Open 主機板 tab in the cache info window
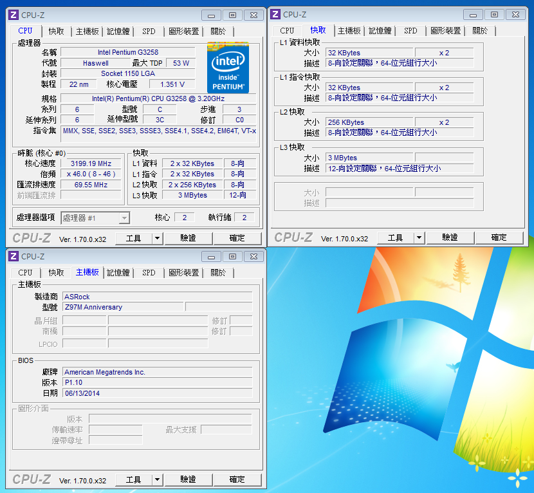Screen dimensions: 534x493 pyautogui.click(x=349, y=31)
